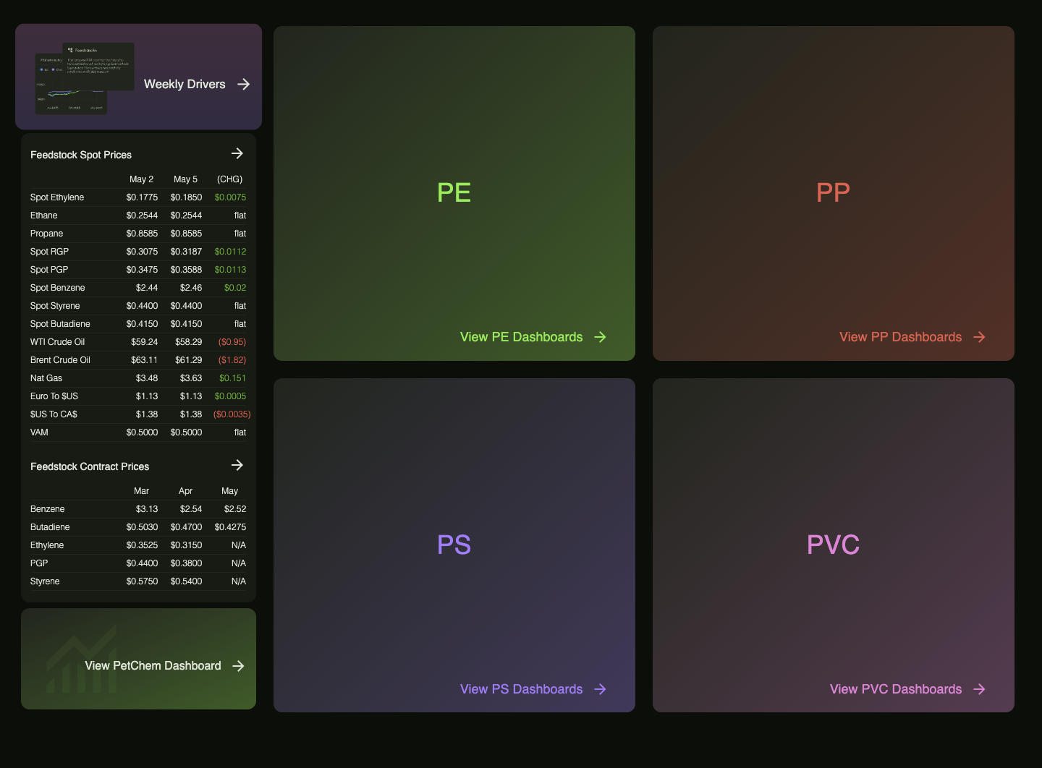This screenshot has width=1042, height=768.
Task: Click the May 2 column header
Action: coord(141,179)
